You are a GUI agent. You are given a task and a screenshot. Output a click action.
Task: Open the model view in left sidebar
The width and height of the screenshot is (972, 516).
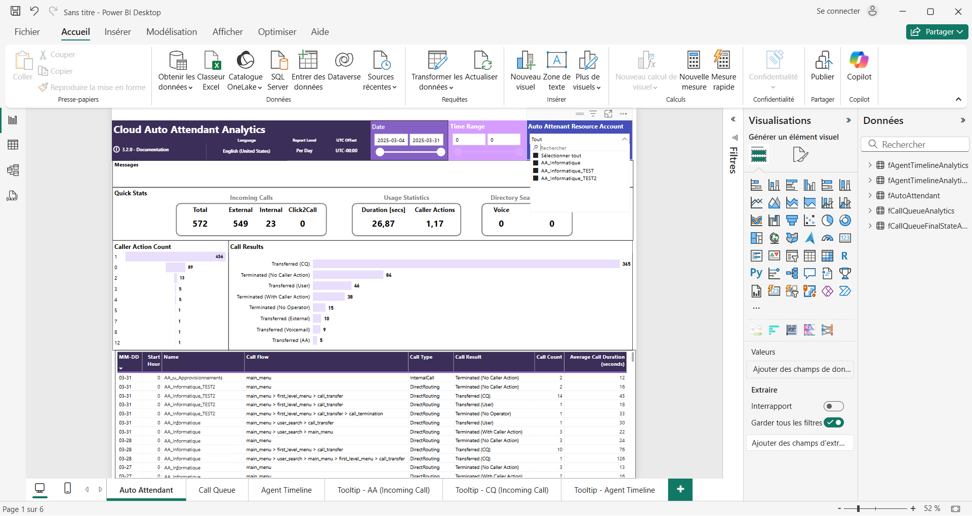pos(13,170)
